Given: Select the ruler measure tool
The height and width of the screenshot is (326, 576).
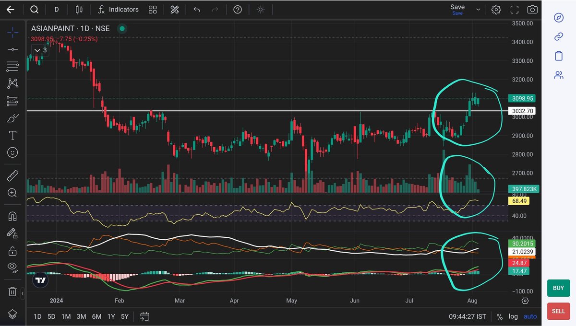Looking at the screenshot, I should click(13, 175).
